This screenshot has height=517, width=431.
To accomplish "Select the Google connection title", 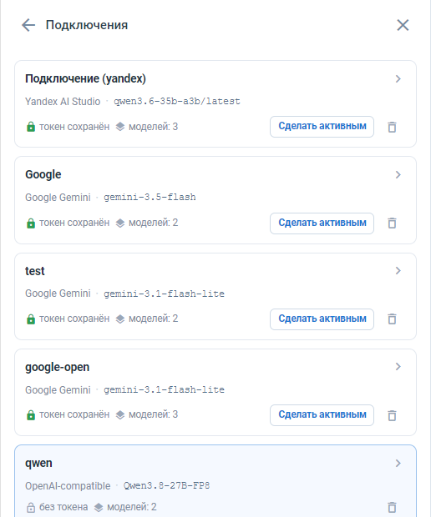I will point(43,175).
